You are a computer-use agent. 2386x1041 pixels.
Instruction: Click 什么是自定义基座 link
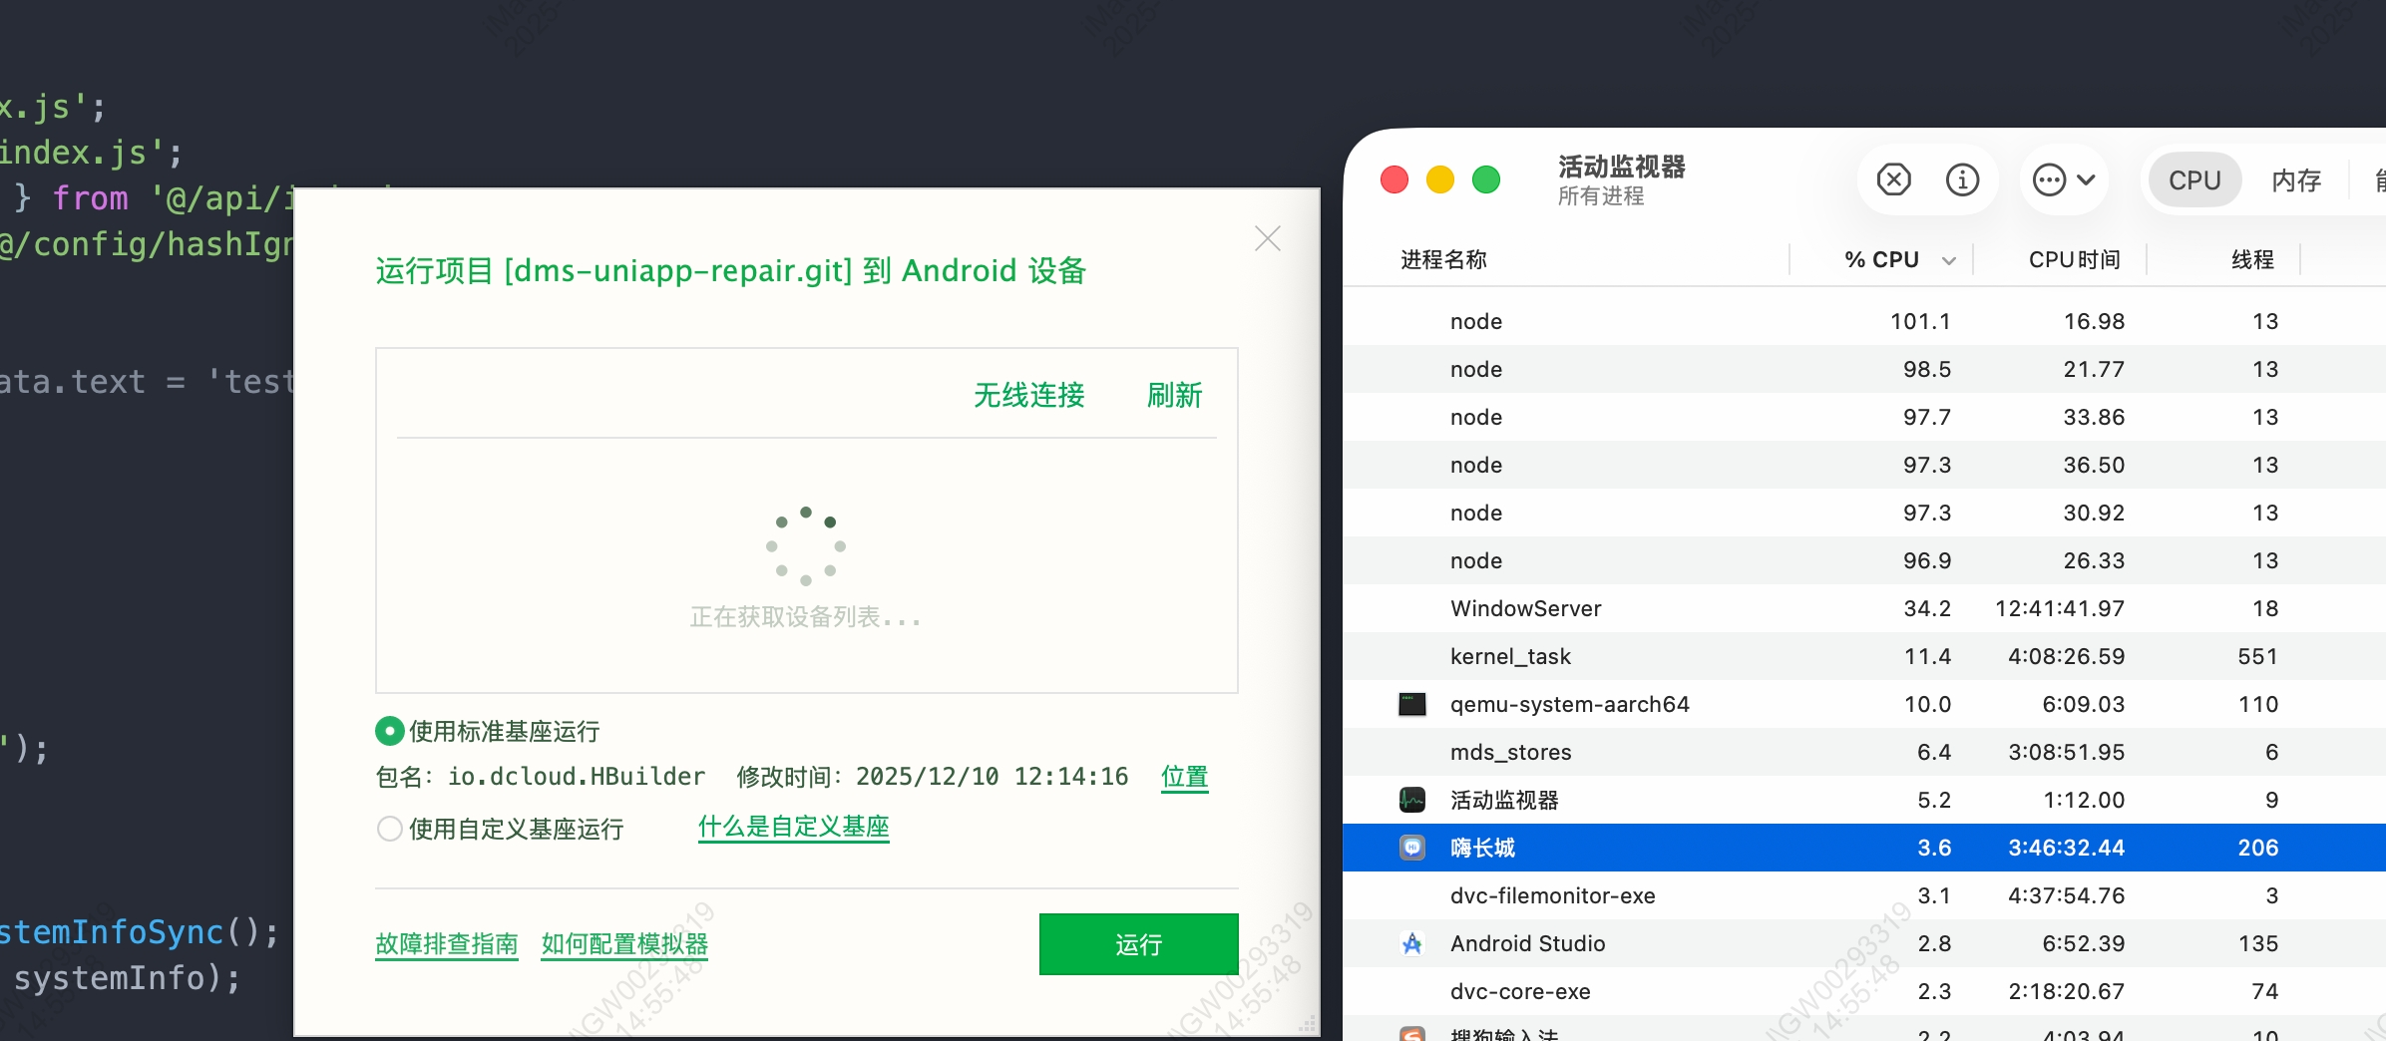pos(793,827)
